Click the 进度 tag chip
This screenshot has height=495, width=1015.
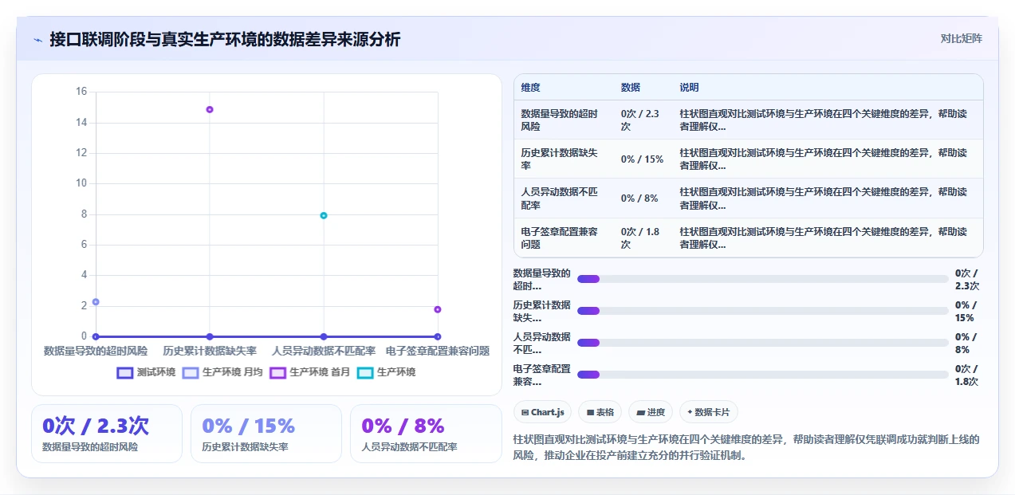[651, 412]
